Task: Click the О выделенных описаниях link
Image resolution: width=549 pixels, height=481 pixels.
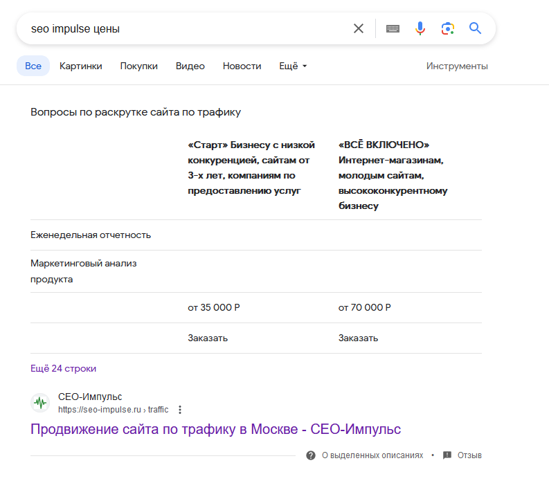Action: point(372,455)
